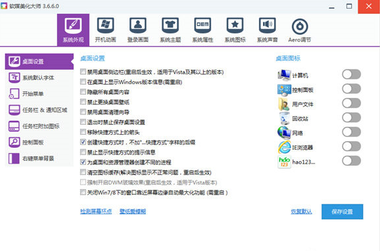Check 禁止显示快捷方式的提示信息 option
Viewport: 380px width, 251px height.
pyautogui.click(x=83, y=152)
